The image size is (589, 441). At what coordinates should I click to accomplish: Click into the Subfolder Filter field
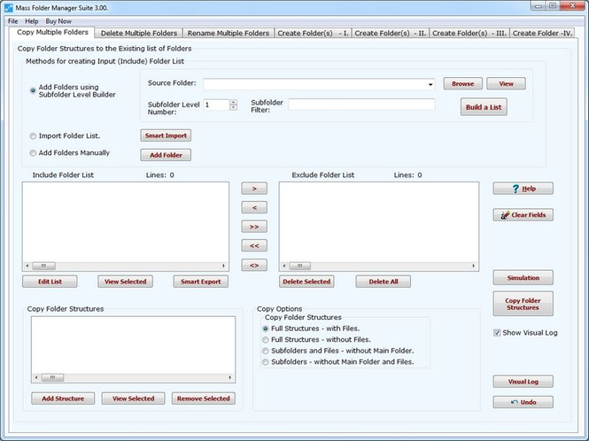coord(361,104)
